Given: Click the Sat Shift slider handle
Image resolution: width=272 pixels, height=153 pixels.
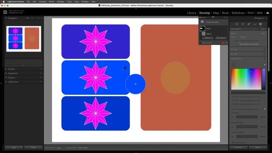Looking at the screenshot, I should point(250,100).
